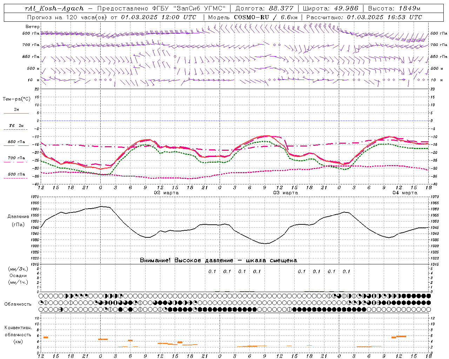Click the Тем-ра(°C) axis label
This screenshot has height=359, width=449.
[16, 99]
